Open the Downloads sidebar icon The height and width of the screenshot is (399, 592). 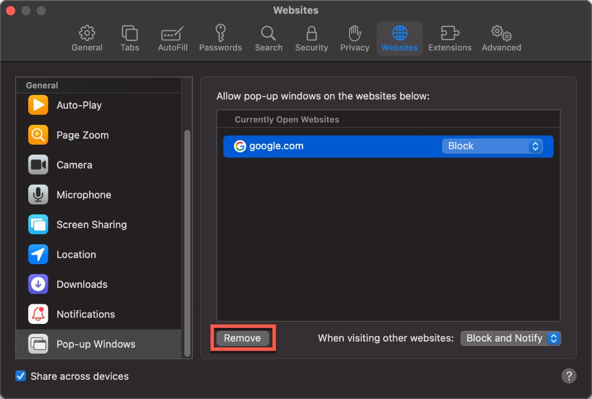pos(38,284)
